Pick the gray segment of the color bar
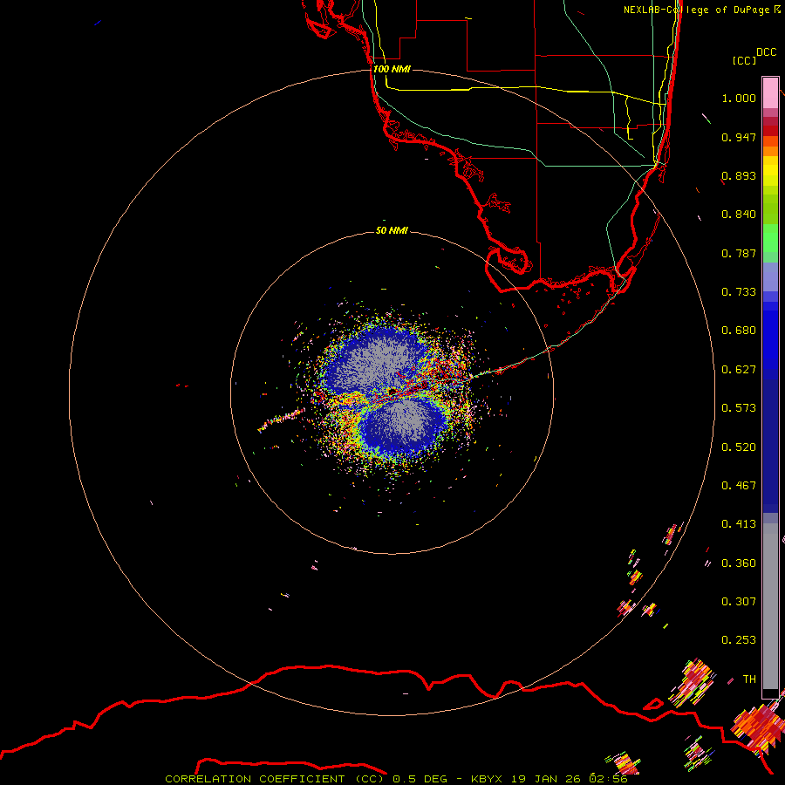This screenshot has height=785, width=785. coord(770,606)
